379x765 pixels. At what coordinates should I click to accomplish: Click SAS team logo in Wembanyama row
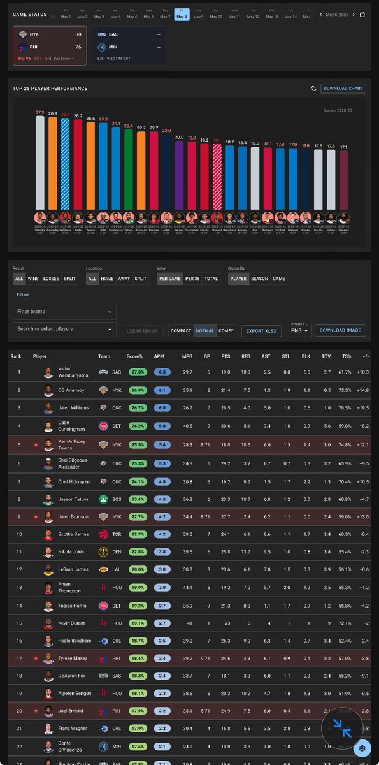(103, 372)
